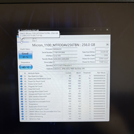Click the Attribute Name column header
This screenshot has height=134, width=134.
[34, 73]
